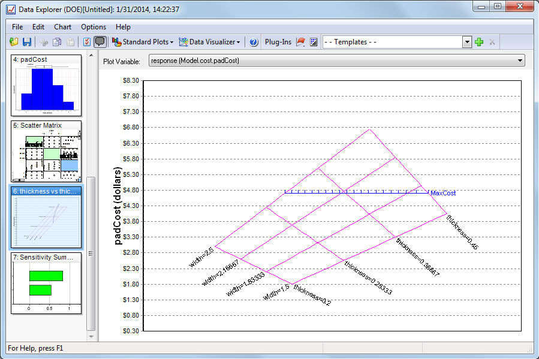Toggle the speech bubble annotation button
539x359 pixels.
click(100, 42)
